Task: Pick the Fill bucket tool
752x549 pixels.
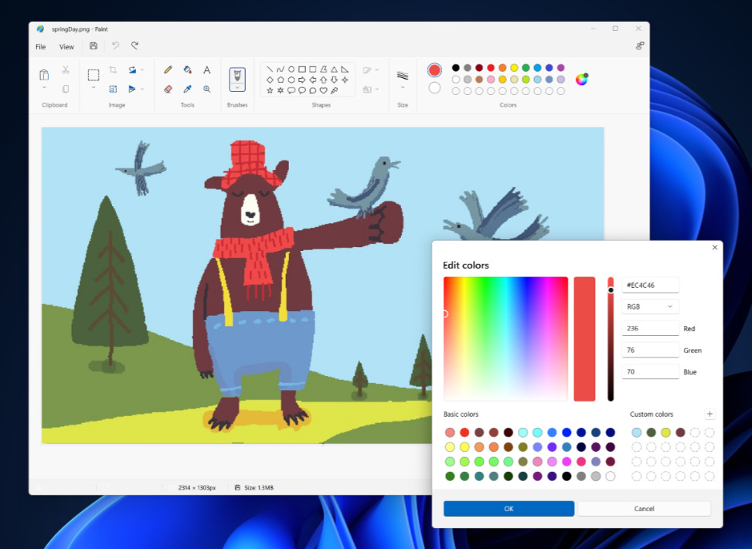Action: click(x=187, y=69)
